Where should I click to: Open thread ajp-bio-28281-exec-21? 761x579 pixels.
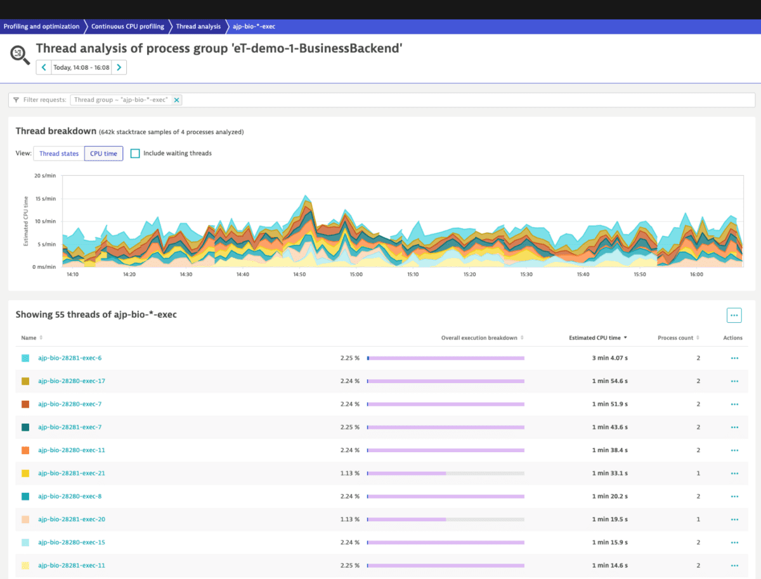coord(70,473)
